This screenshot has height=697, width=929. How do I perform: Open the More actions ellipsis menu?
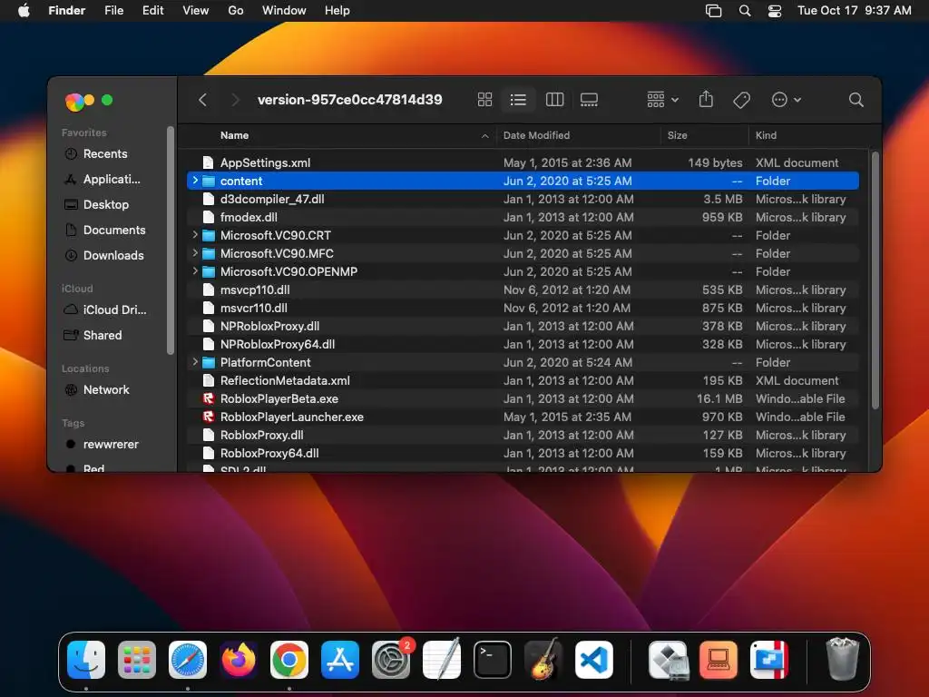coord(787,100)
